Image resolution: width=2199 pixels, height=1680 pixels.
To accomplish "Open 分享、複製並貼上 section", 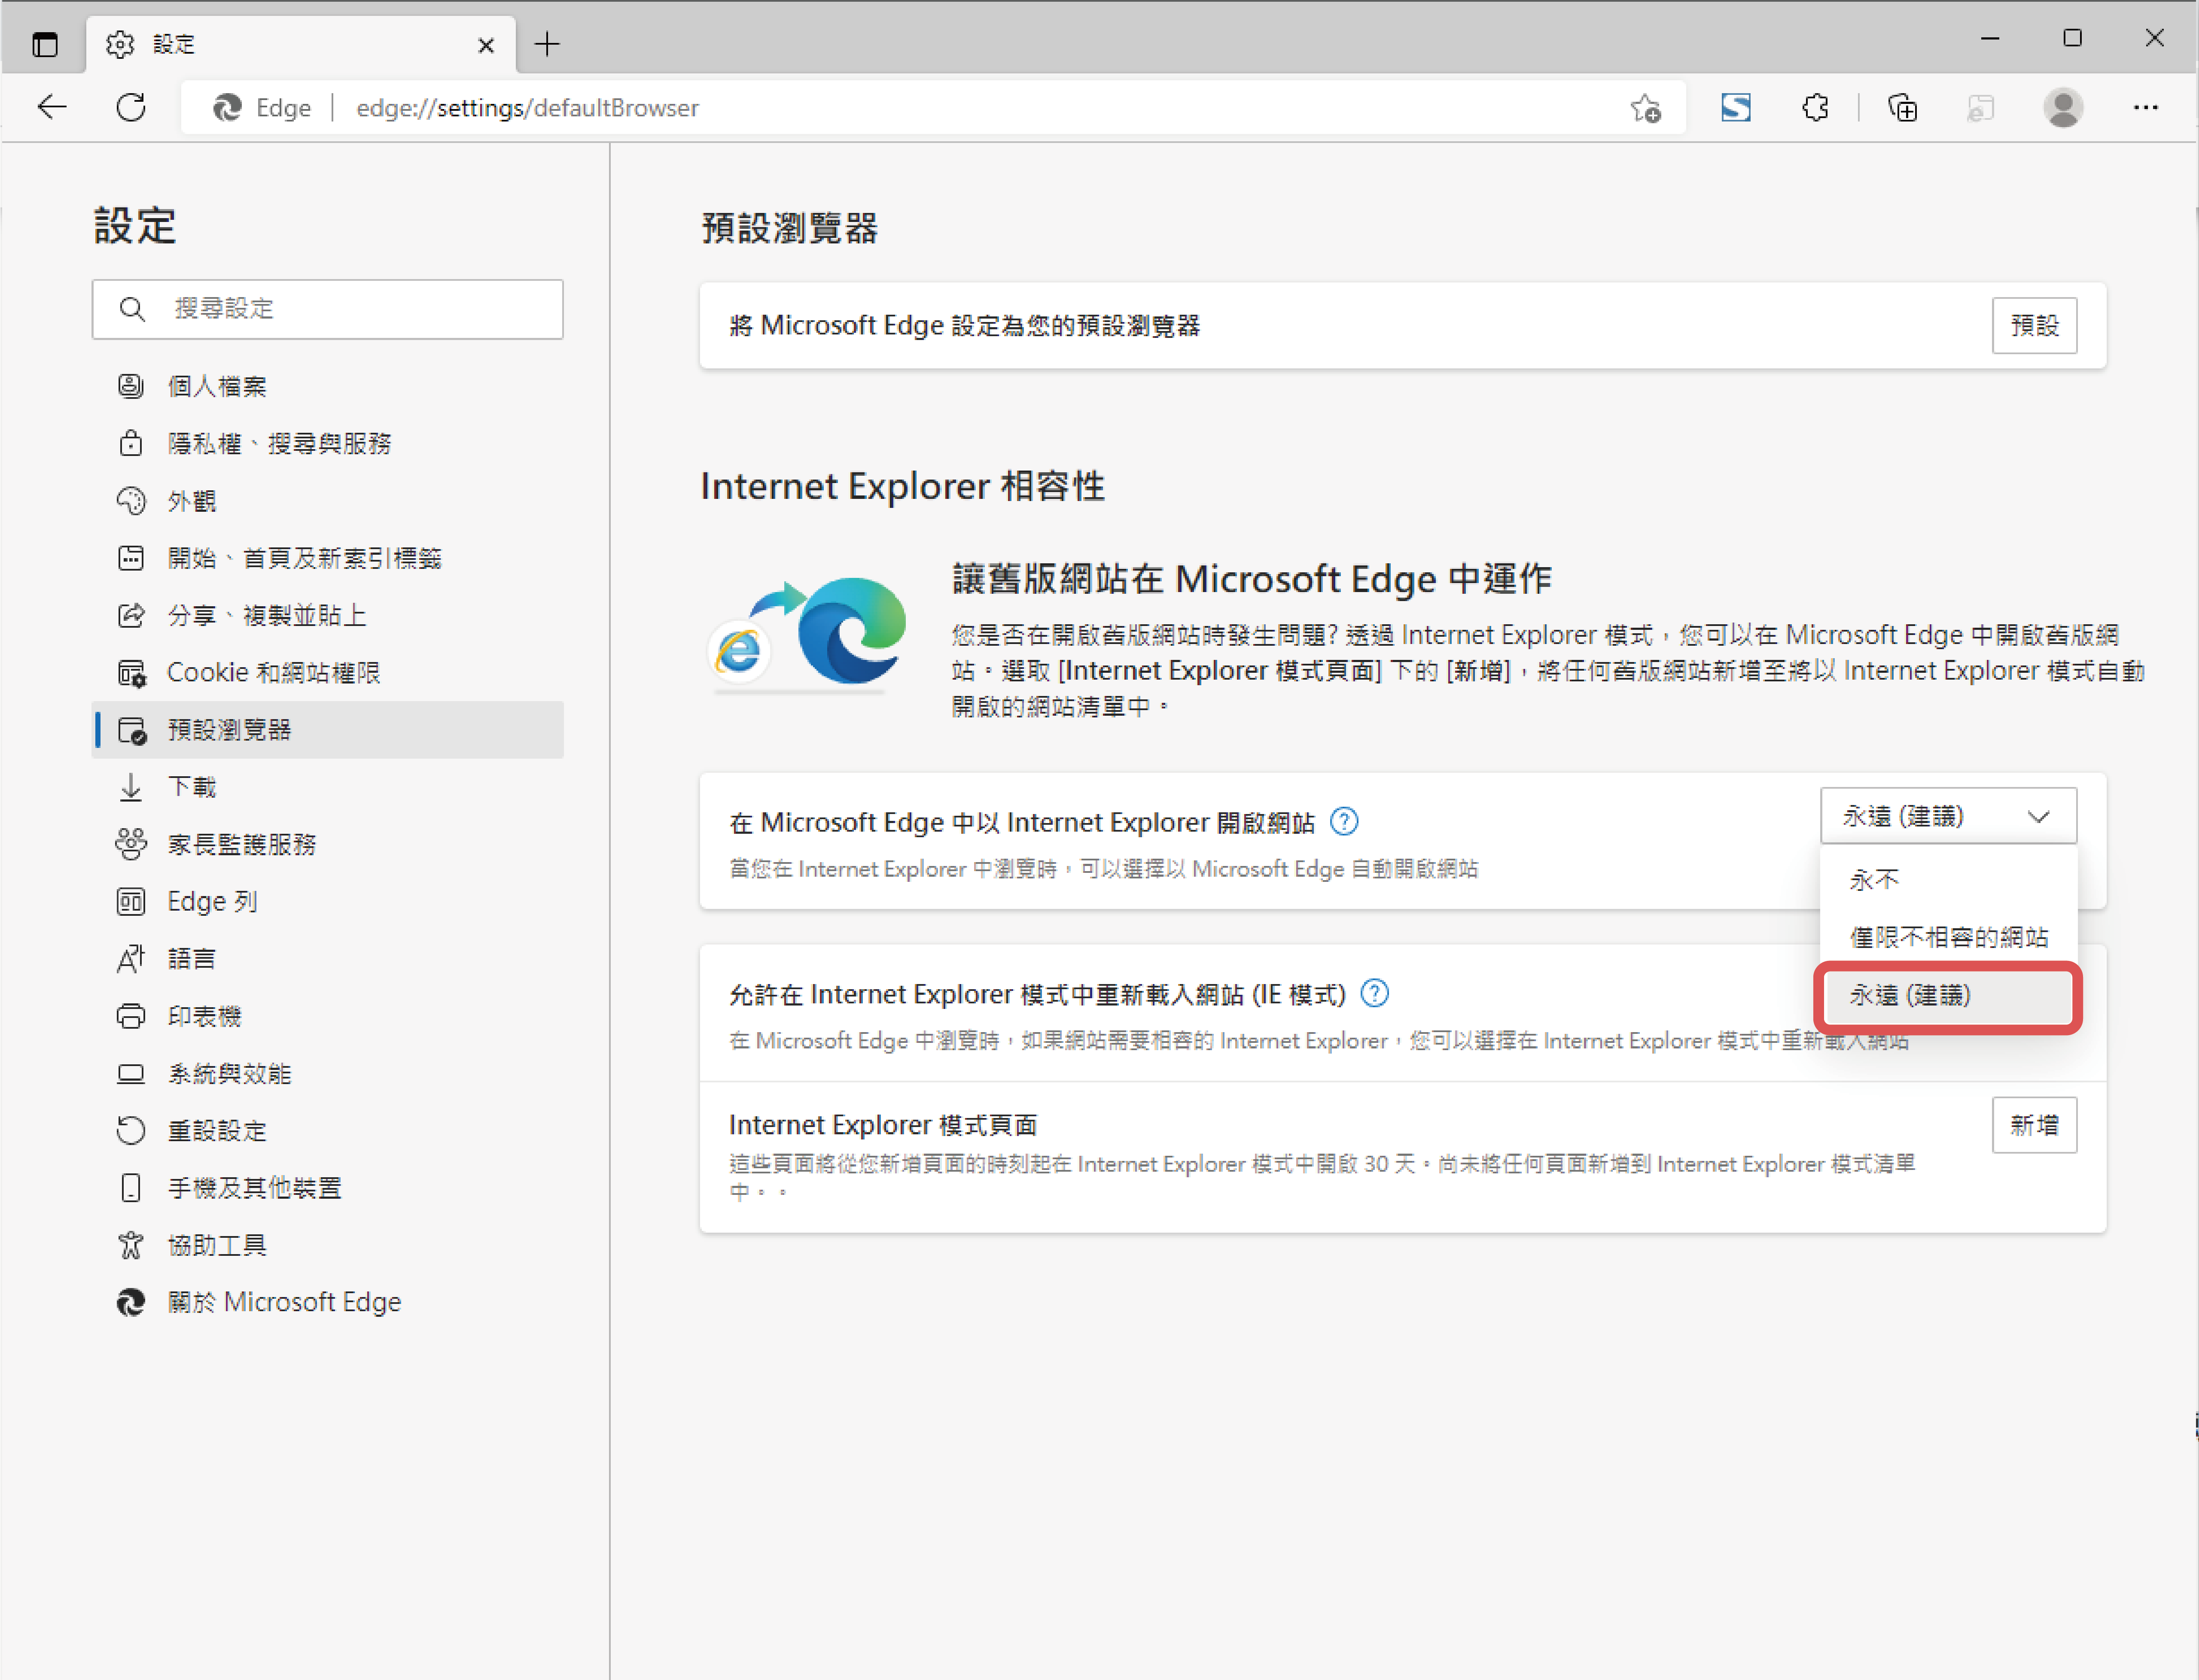I will (328, 615).
